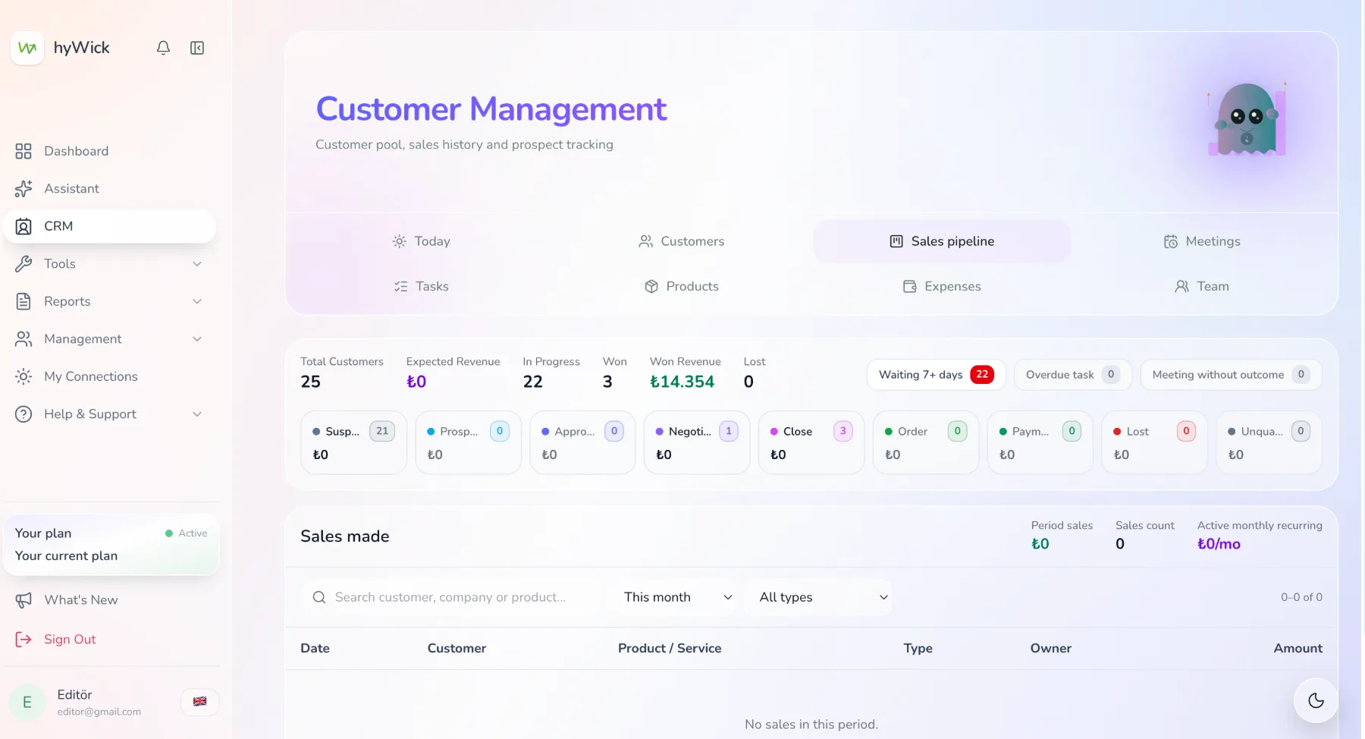Open the Team tab
This screenshot has height=739, width=1365.
pos(1202,286)
